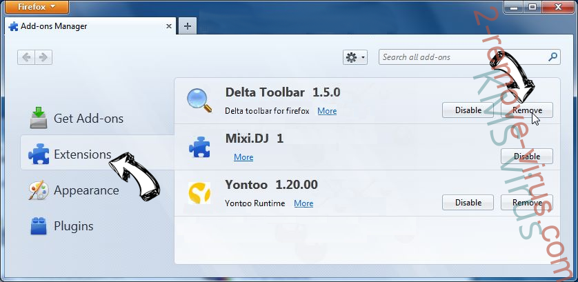Open the More link for Delta Toolbar

tap(327, 111)
